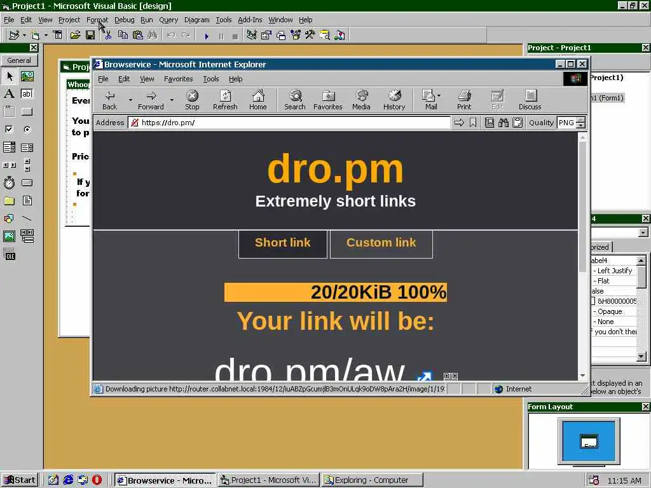Click the Print button in Internet Explorer
Image resolution: width=651 pixels, height=488 pixels.
[464, 100]
